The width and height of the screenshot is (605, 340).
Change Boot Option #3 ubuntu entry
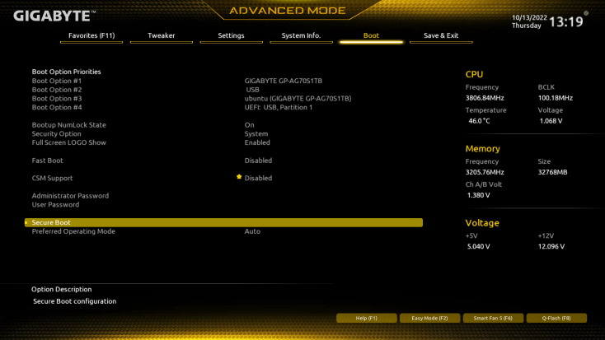tap(298, 99)
